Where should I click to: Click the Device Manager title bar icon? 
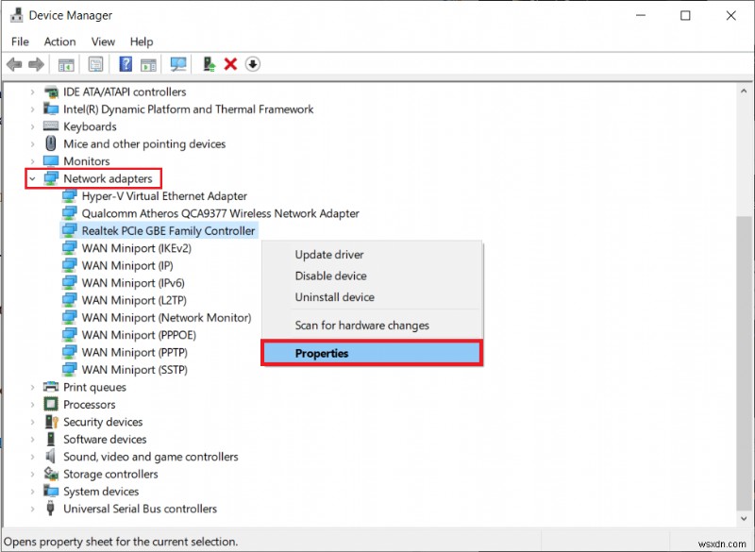(16, 15)
